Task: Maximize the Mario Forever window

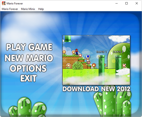Action: pyautogui.click(x=127, y=3)
